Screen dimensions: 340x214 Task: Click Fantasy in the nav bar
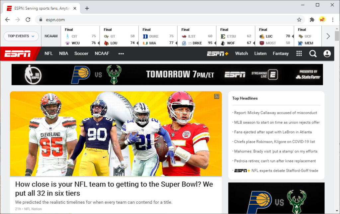pos(281,53)
